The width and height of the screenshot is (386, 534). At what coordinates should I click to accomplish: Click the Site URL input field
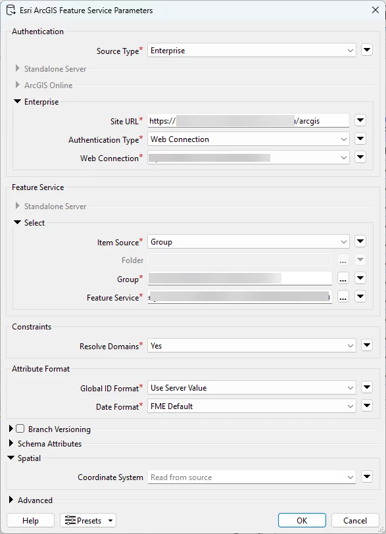click(x=248, y=121)
